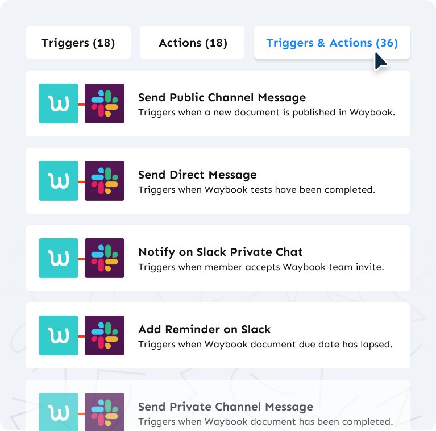This screenshot has height=431, width=436.
Task: Open the Add Reminder on Slack title
Action: 205,330
